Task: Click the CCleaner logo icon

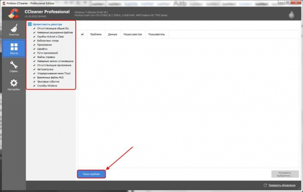Action: click(14, 14)
